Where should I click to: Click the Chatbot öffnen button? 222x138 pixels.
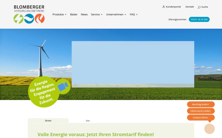201,118
